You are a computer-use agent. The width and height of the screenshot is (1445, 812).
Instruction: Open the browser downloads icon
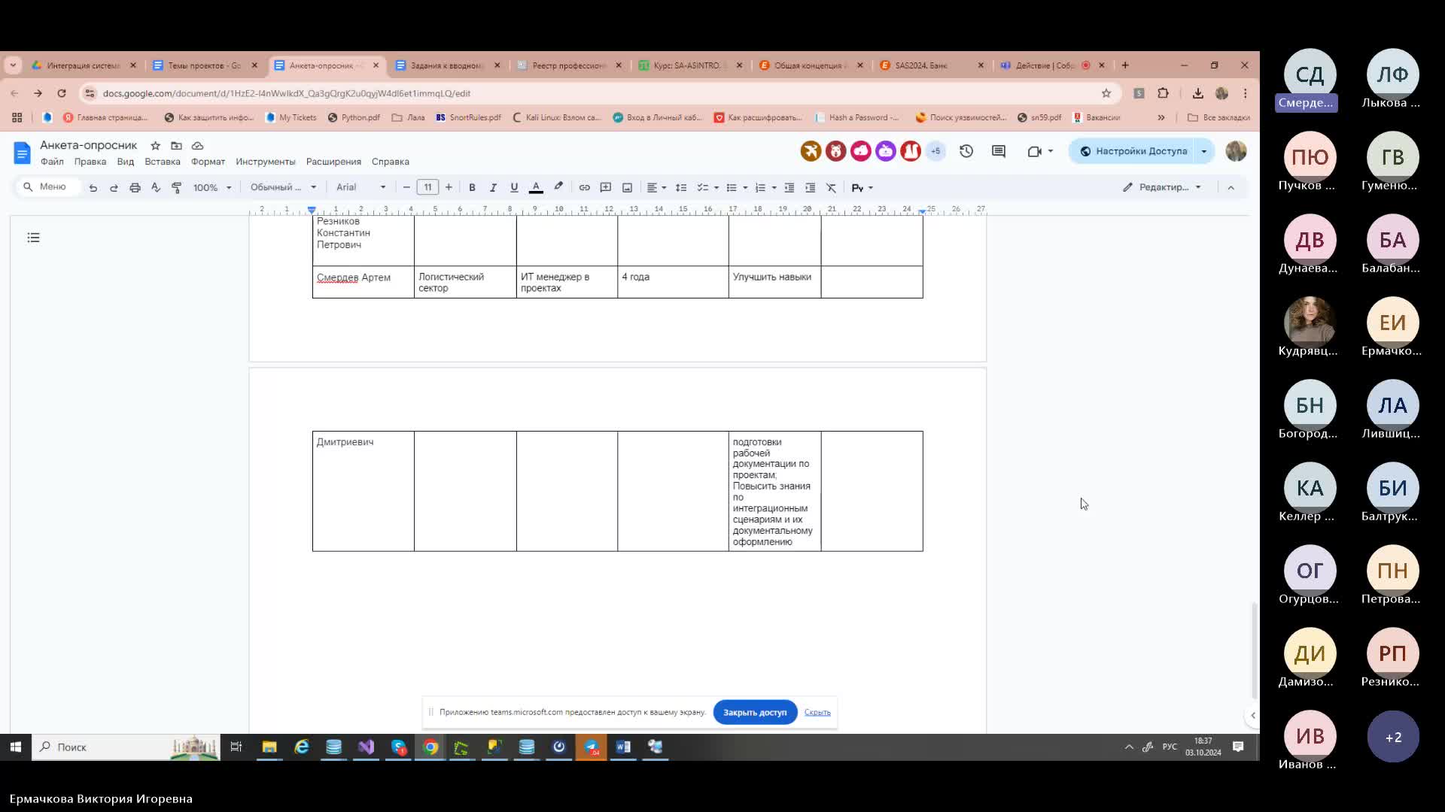(1198, 93)
